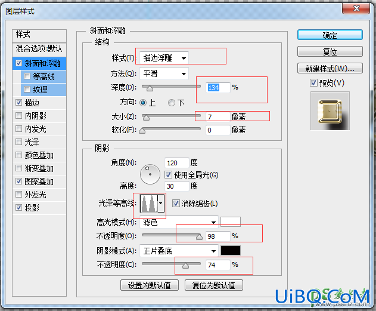Enable the 等高线 checkbox
The width and height of the screenshot is (376, 311).
point(27,76)
